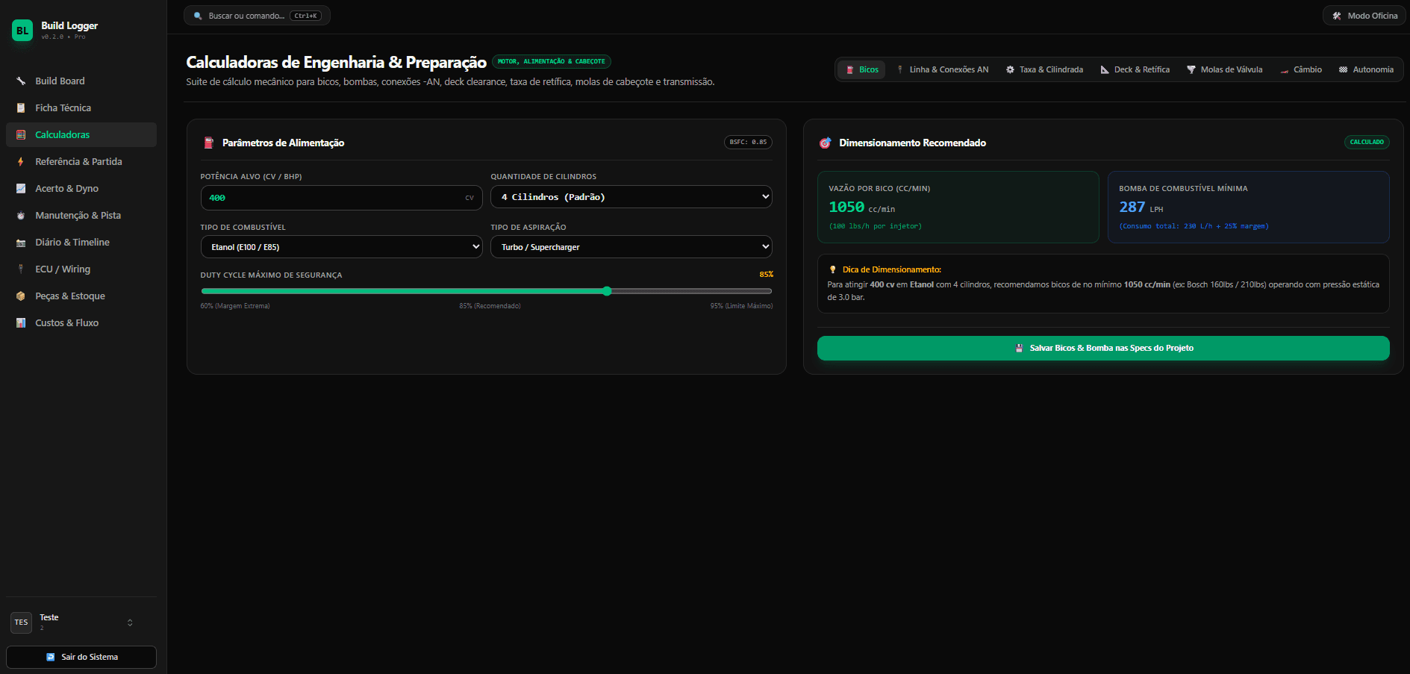Click the Duty Cycle máximo slider handle
The width and height of the screenshot is (1410, 674).
607,291
